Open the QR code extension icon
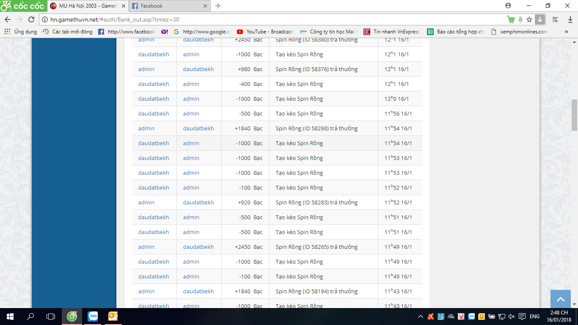Viewport: 578px width, 325px height. [555, 19]
